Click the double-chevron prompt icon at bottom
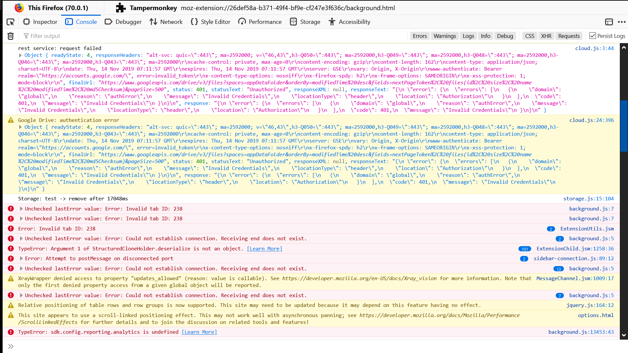 click(x=11, y=346)
